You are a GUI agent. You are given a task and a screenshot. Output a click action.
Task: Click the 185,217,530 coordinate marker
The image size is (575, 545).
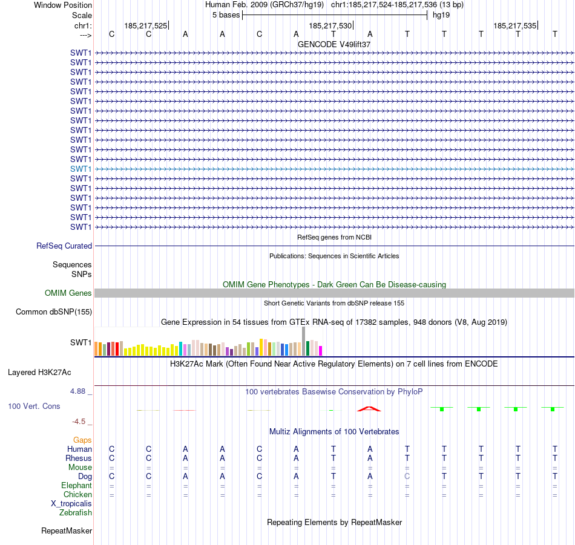point(330,25)
